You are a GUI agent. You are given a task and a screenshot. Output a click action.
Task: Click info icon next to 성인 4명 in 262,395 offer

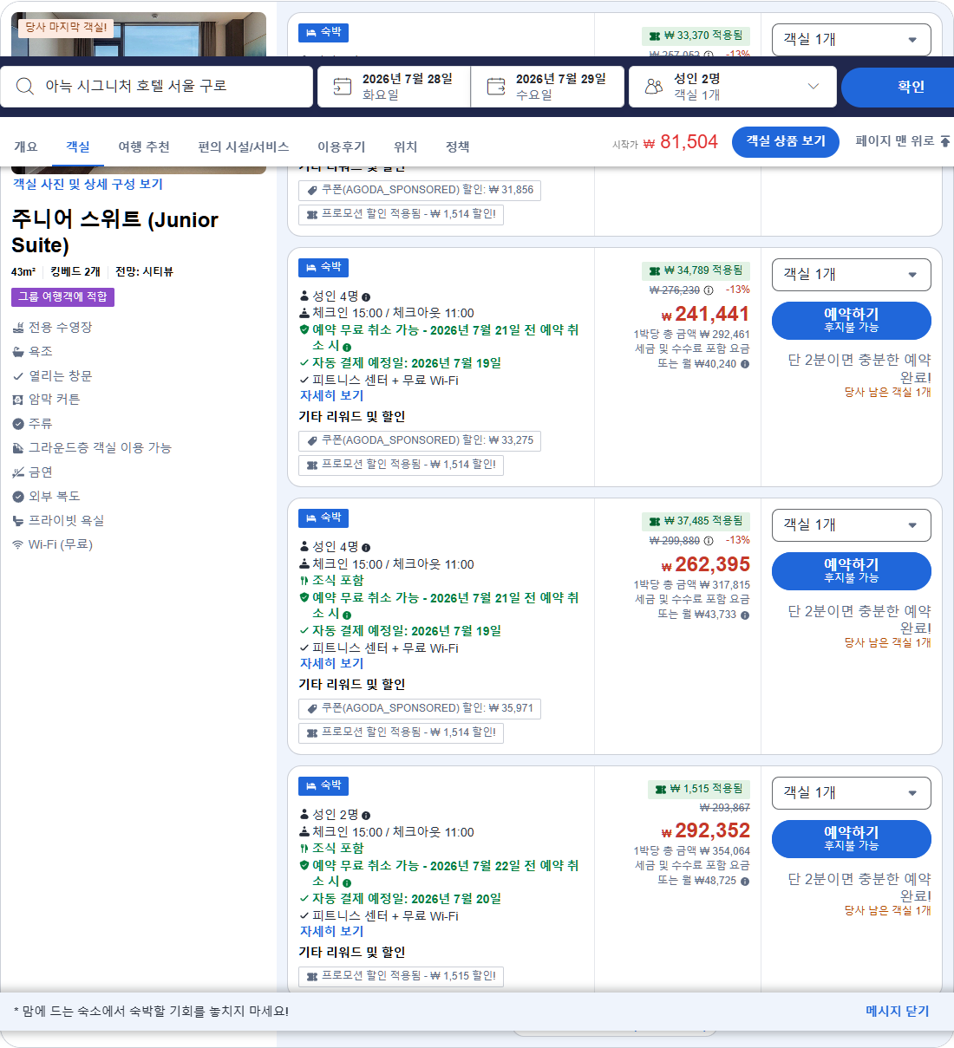366,548
